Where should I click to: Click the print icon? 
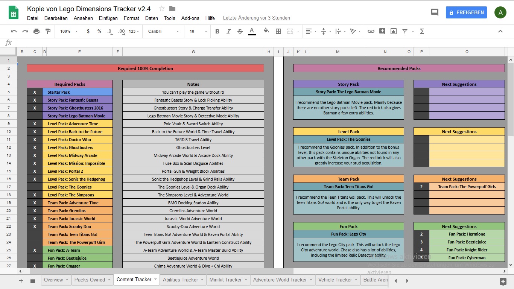(x=36, y=31)
